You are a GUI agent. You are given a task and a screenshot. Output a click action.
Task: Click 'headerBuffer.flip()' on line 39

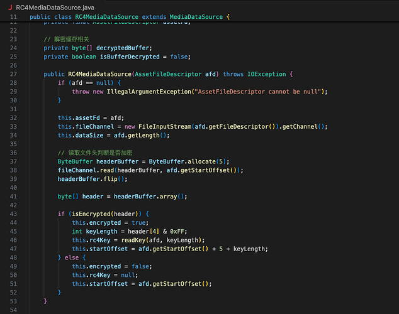click(91, 179)
